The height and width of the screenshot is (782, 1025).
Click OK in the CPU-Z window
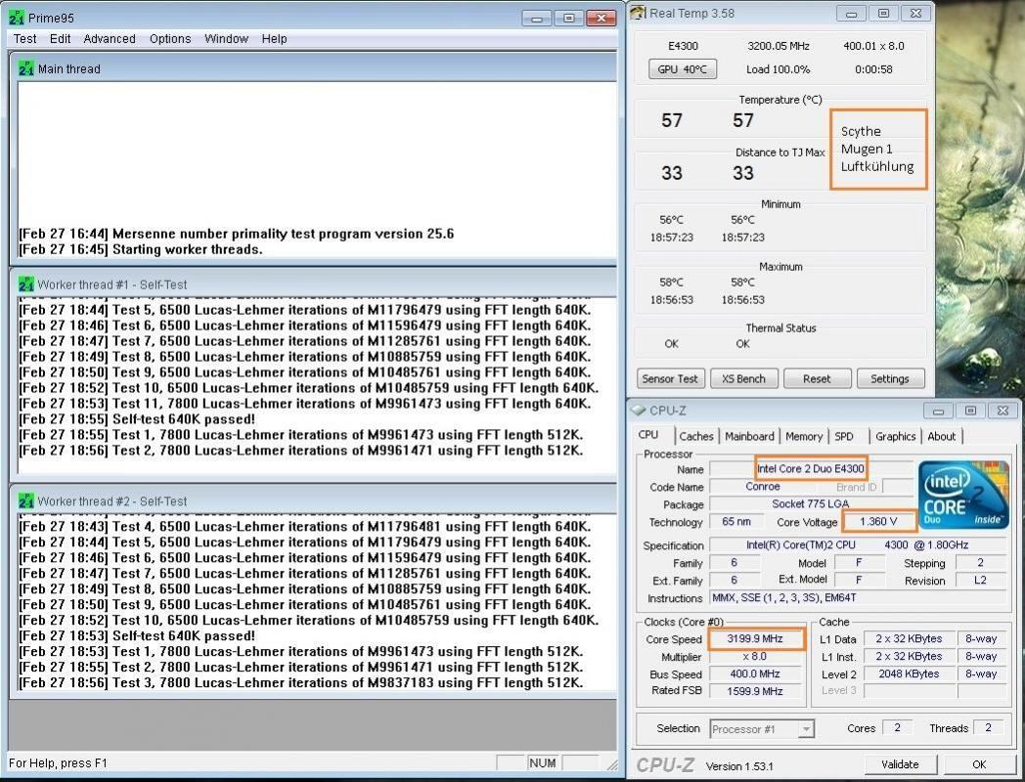(979, 764)
